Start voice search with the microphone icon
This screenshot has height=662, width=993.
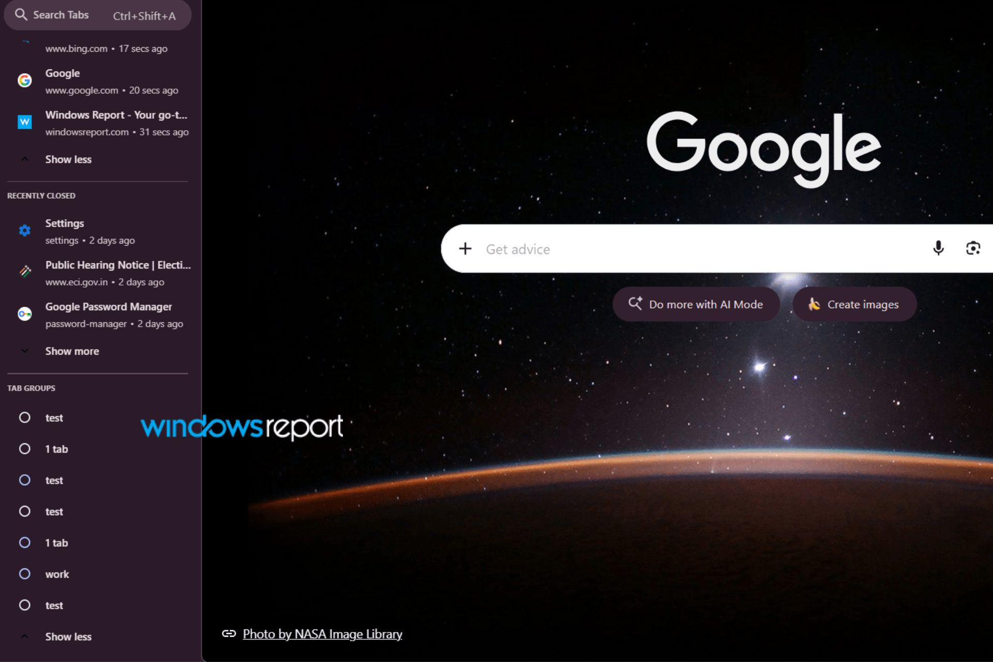click(x=938, y=249)
